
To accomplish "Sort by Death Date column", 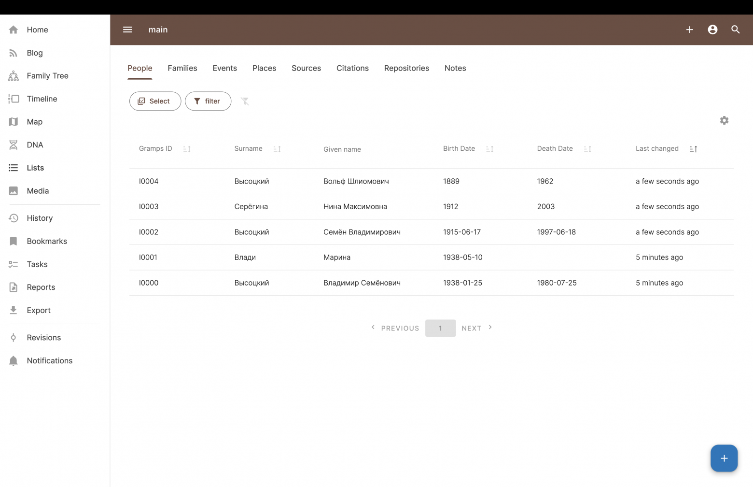I will (587, 149).
